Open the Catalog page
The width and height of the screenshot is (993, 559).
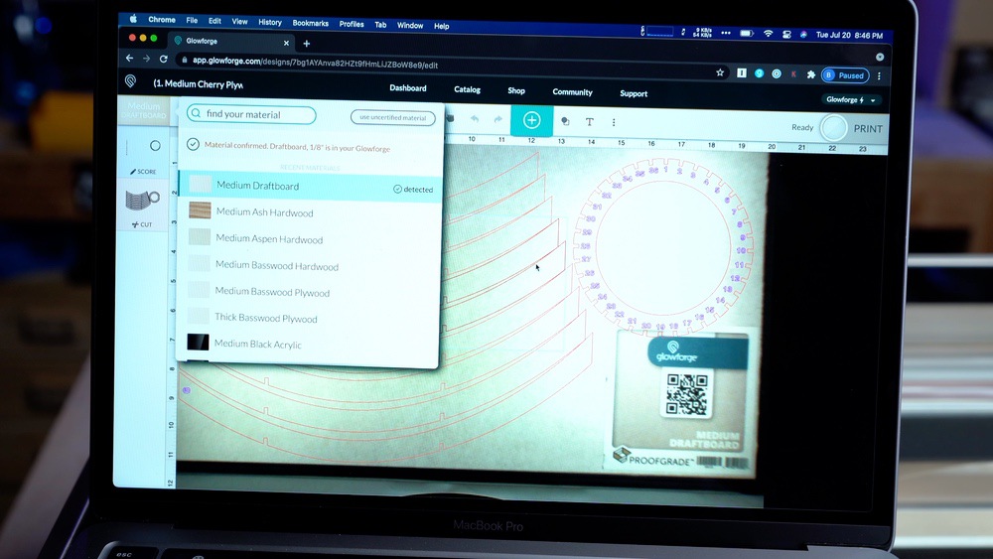[468, 90]
